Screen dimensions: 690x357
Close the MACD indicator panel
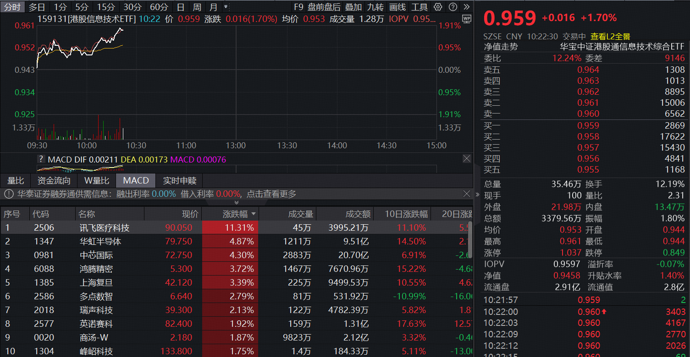(467, 158)
